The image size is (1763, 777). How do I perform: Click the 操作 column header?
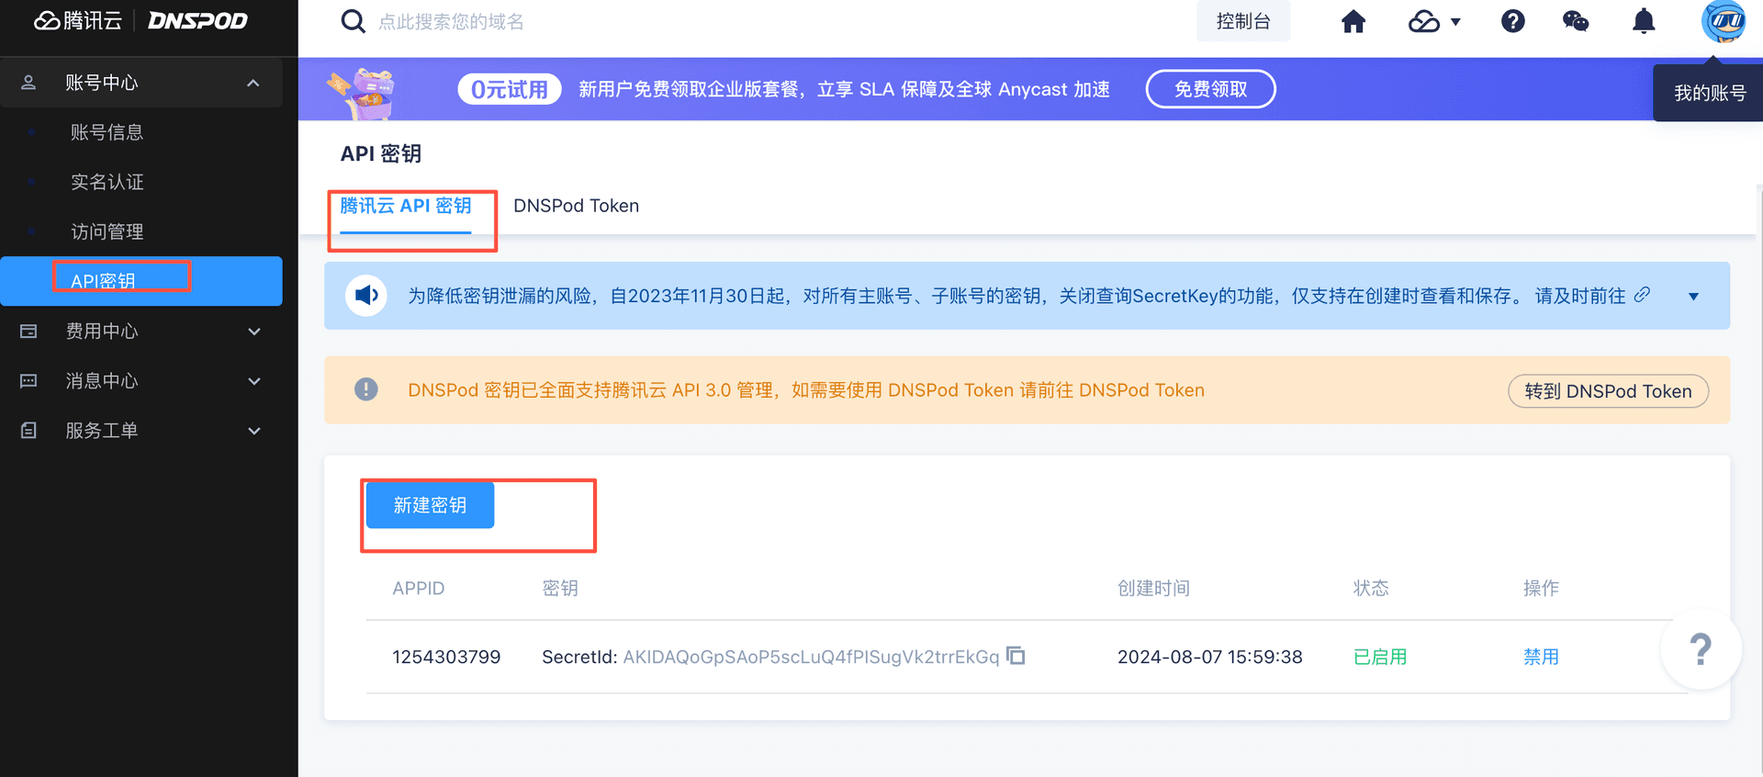1541,588
